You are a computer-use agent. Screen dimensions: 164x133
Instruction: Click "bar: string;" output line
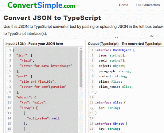[x=109, y=108]
